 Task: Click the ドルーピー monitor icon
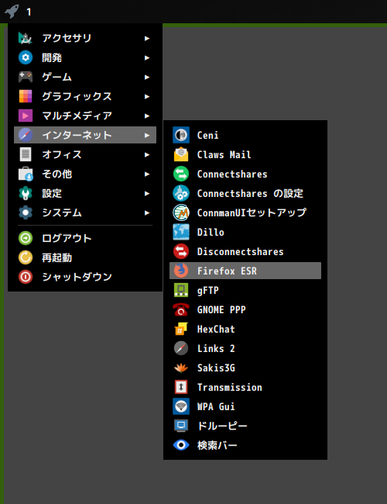(181, 426)
